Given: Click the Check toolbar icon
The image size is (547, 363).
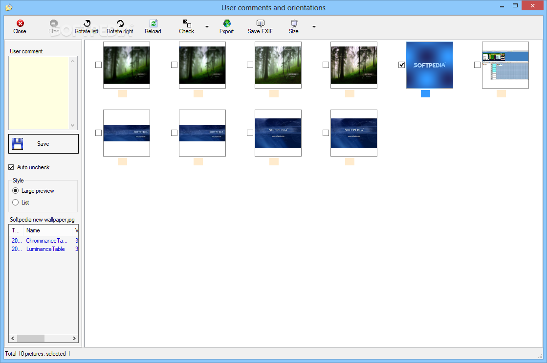Looking at the screenshot, I should click(x=187, y=27).
